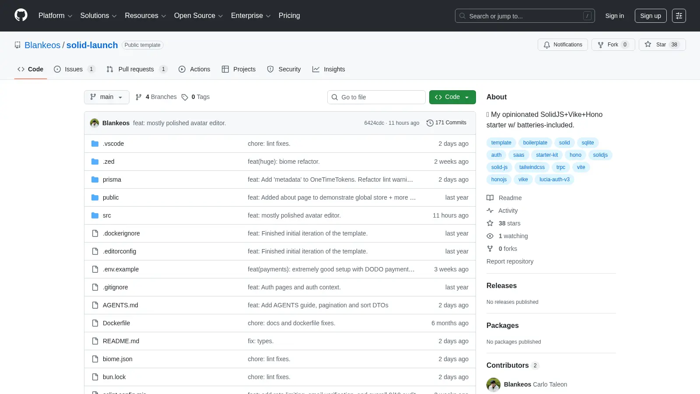Viewport: 700px width, 394px height.
Task: Open 'feat(huge): biome refactor.' commit message
Action: [283, 162]
